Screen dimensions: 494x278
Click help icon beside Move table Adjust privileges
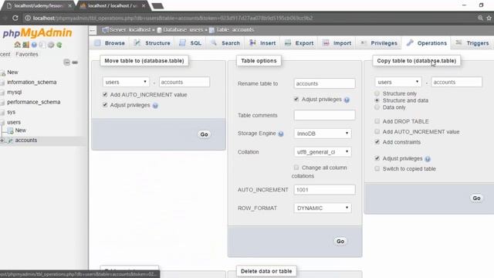155,106
